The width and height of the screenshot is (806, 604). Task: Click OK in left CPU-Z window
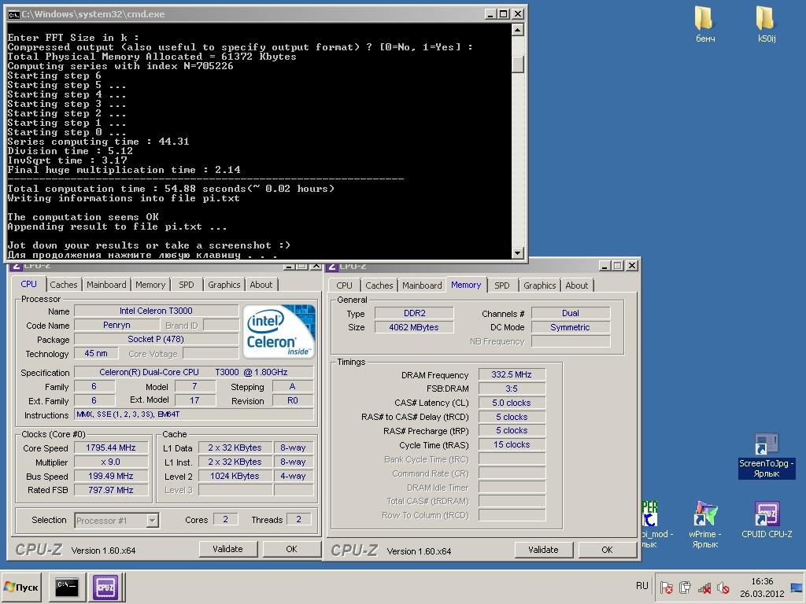point(291,549)
